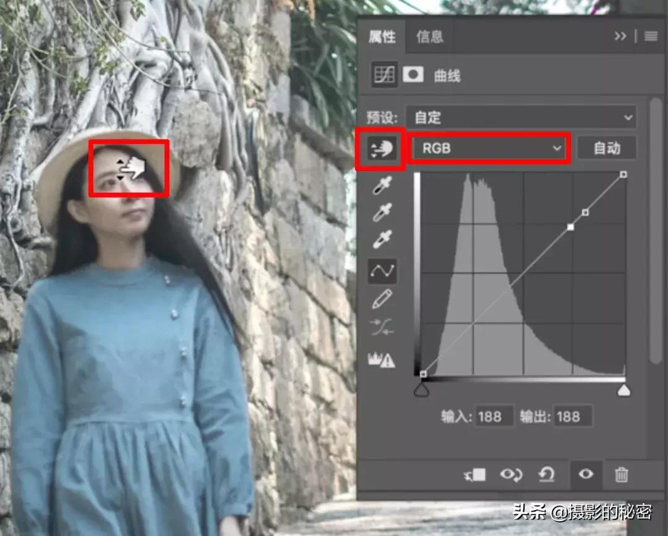Select the solid white curve control point
Image resolution: width=668 pixels, height=536 pixels.
(570, 227)
